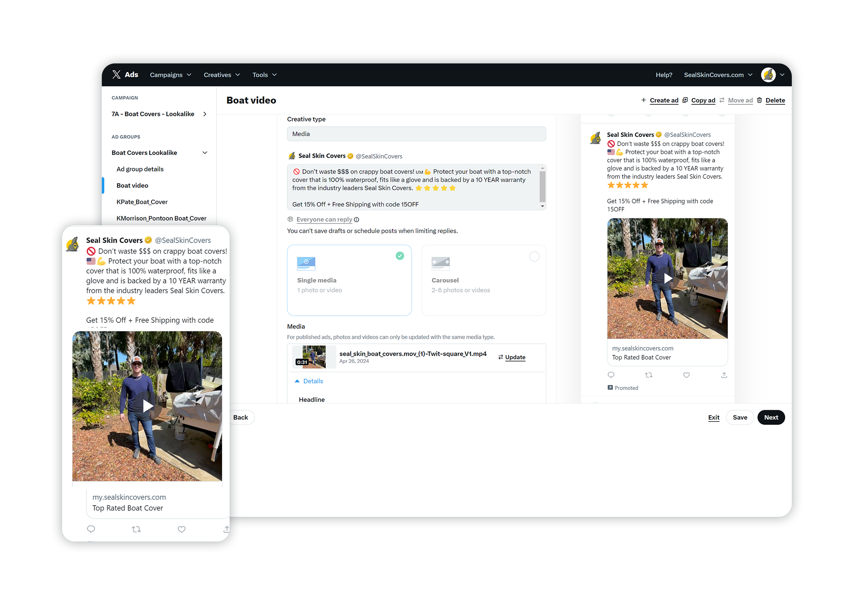
Task: Click the X Ads logo icon
Action: pyautogui.click(x=116, y=74)
